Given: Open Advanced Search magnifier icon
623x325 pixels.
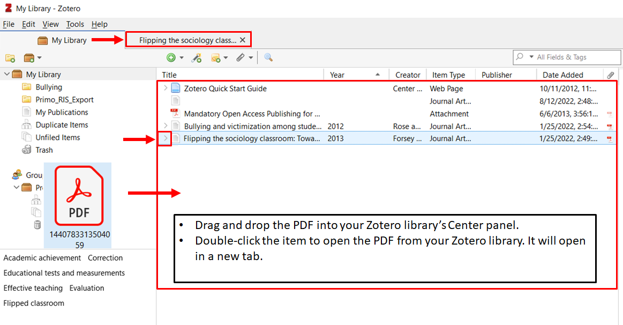Looking at the screenshot, I should pyautogui.click(x=268, y=57).
